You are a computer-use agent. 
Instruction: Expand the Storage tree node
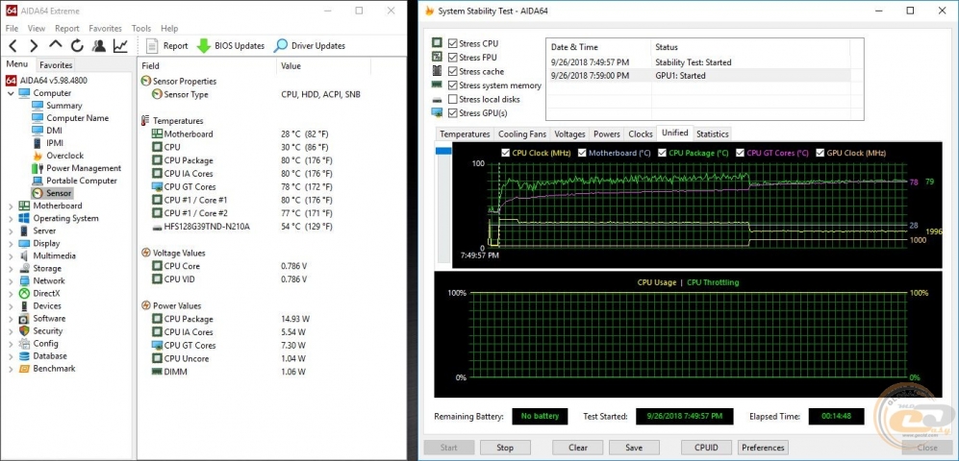tap(11, 269)
